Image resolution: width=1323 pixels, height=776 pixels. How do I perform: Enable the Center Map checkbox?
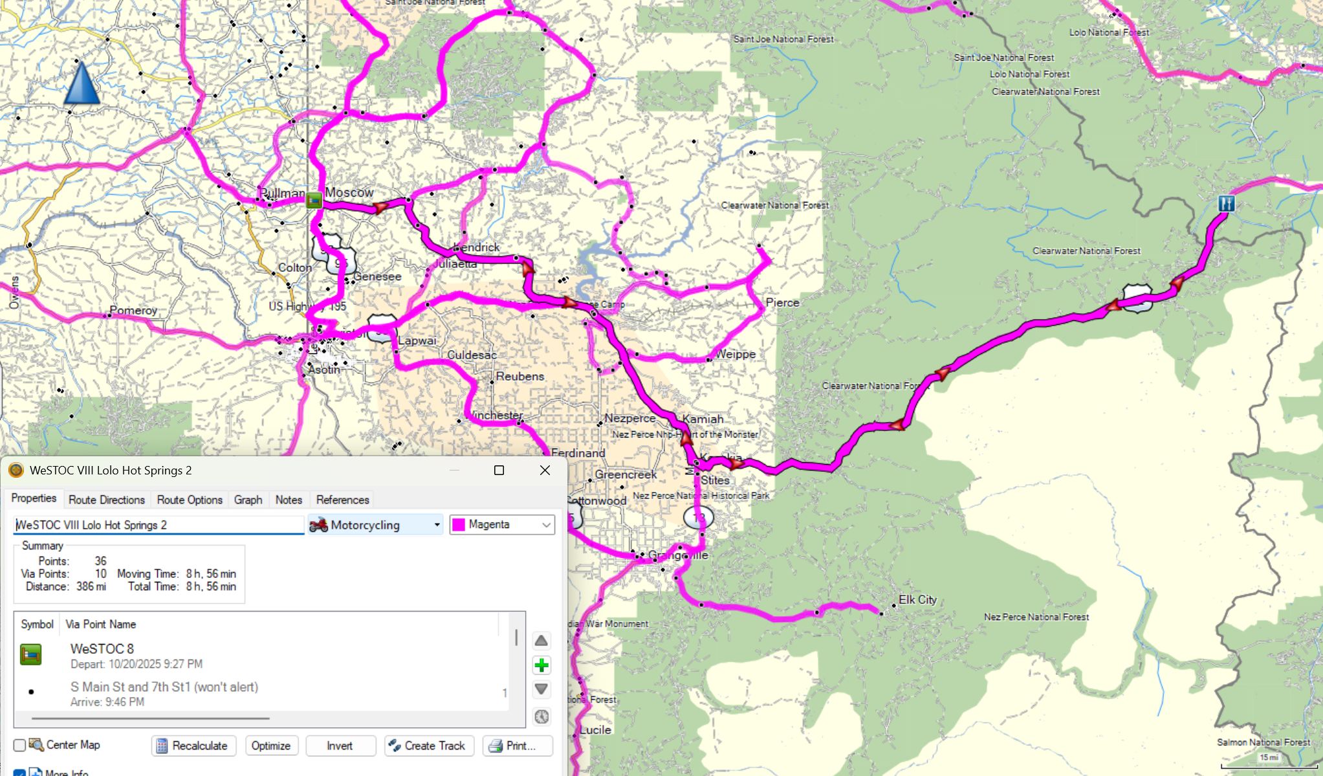click(20, 746)
